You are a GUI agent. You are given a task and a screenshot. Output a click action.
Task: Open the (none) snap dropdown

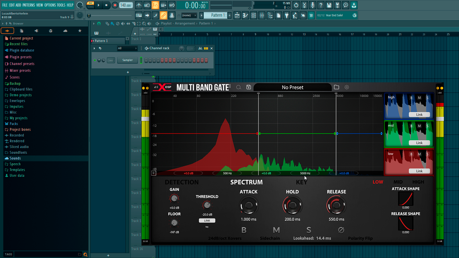point(189,15)
